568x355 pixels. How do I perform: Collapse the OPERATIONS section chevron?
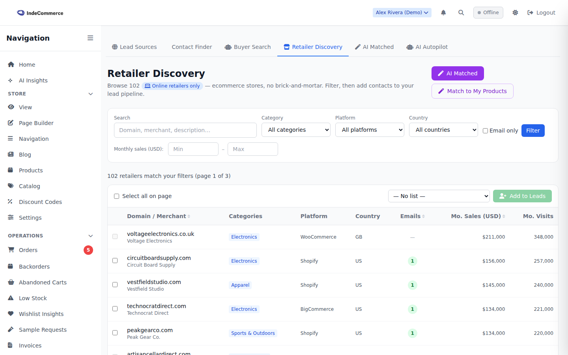tap(91, 236)
